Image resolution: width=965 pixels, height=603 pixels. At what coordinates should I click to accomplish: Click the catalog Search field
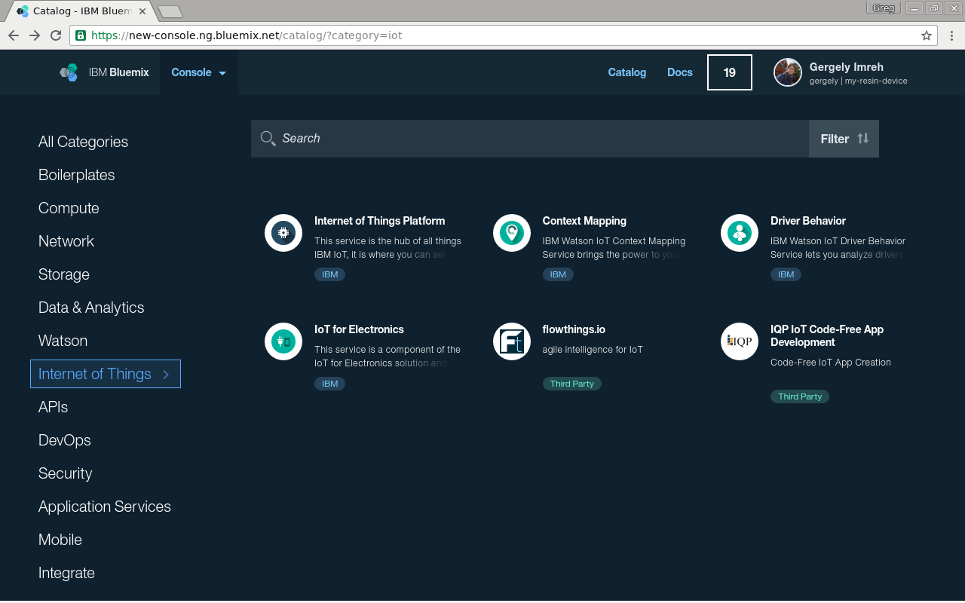point(530,139)
